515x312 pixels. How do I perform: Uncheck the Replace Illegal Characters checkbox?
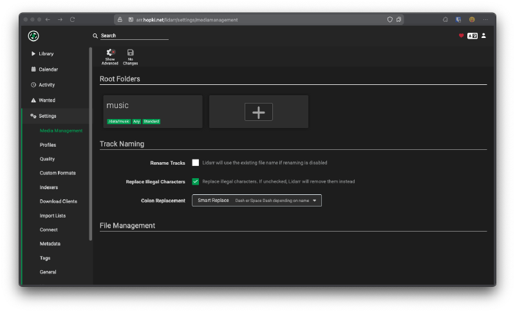196,181
